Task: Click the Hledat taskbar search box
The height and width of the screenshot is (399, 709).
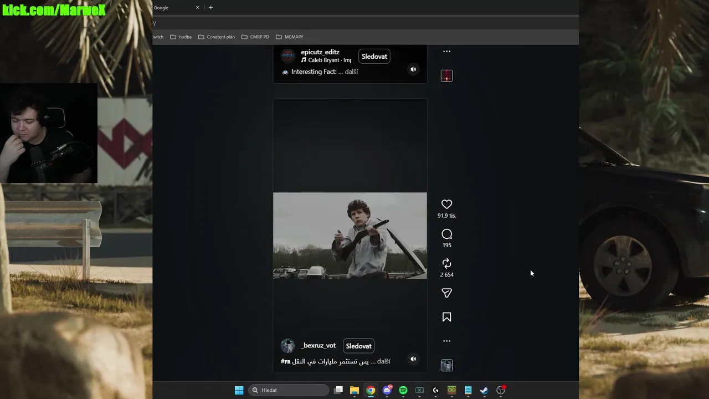Action: (289, 390)
